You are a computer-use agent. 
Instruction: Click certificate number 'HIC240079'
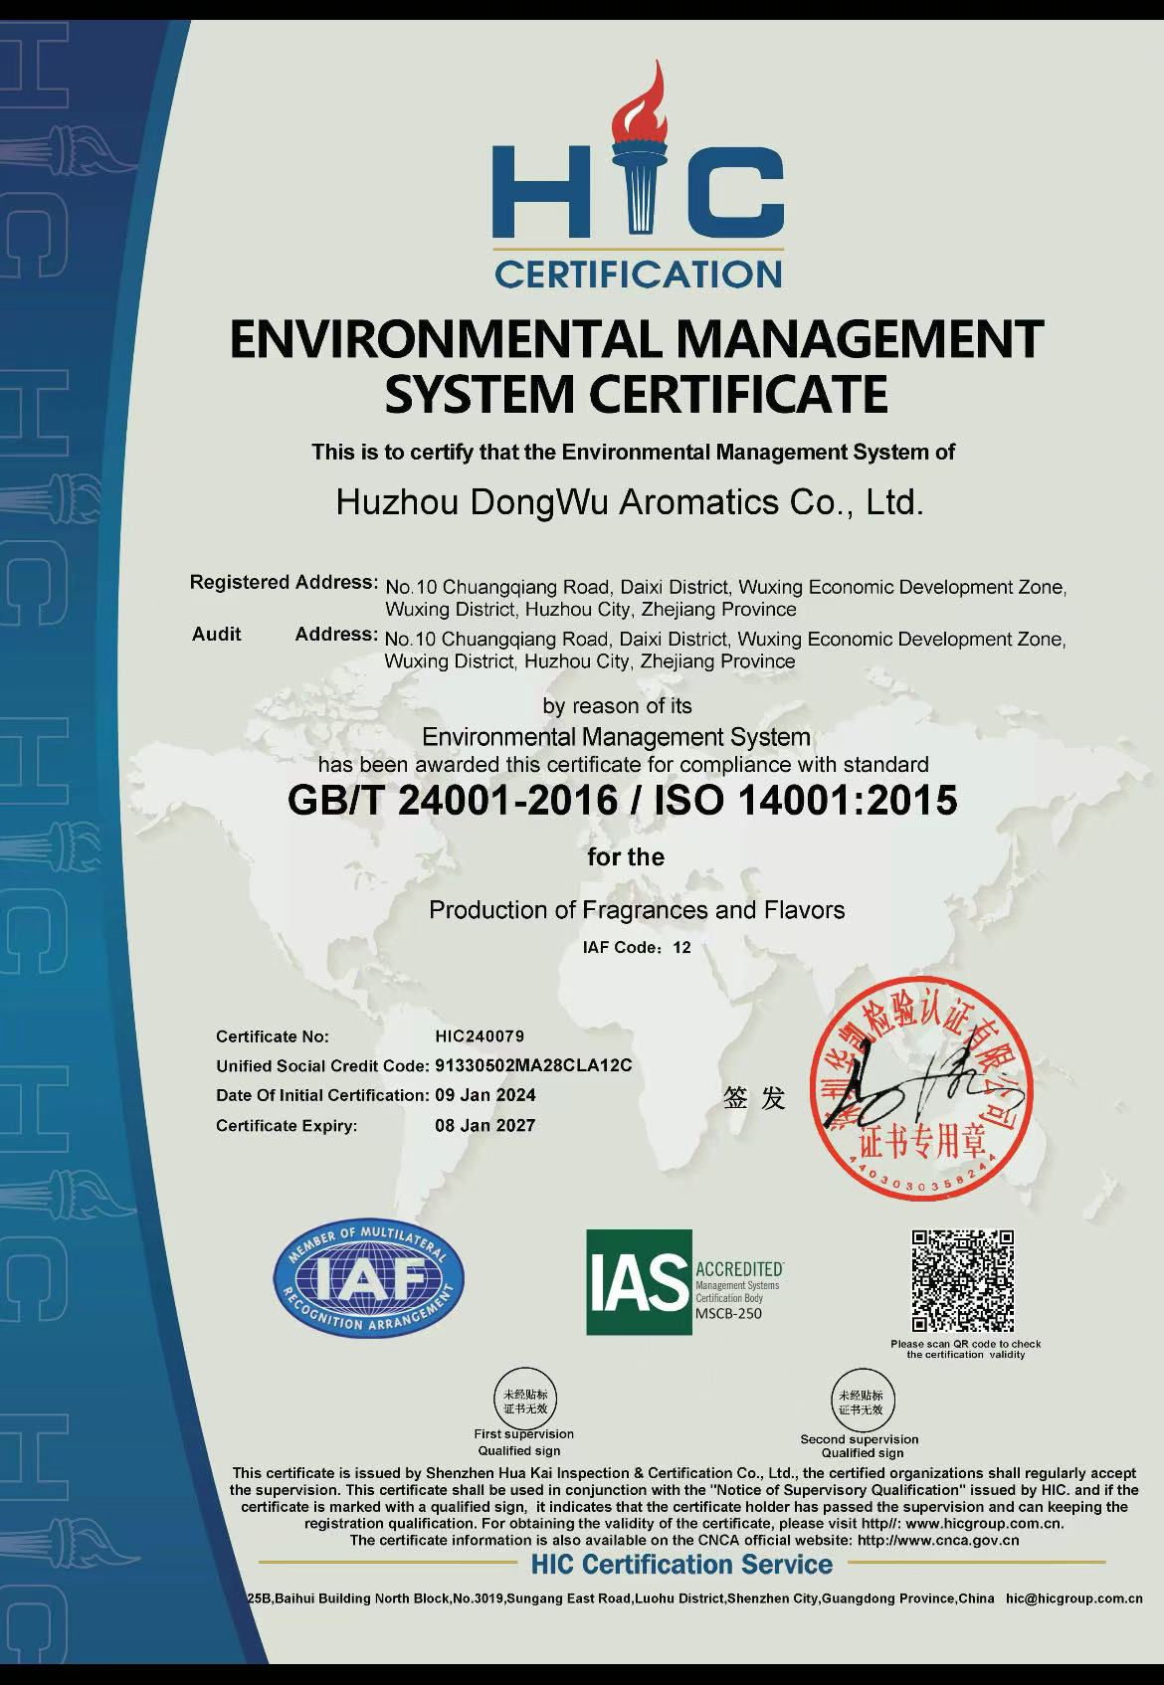[x=480, y=1035]
